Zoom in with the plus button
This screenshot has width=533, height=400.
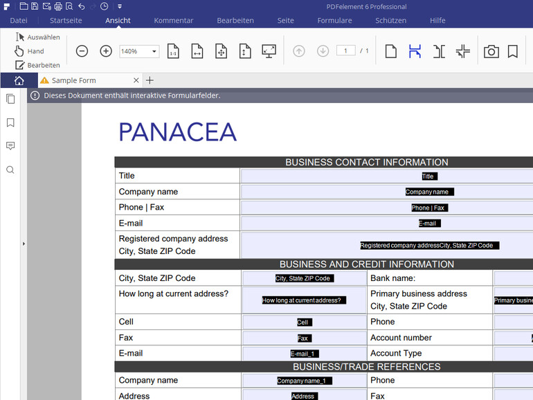click(x=106, y=51)
